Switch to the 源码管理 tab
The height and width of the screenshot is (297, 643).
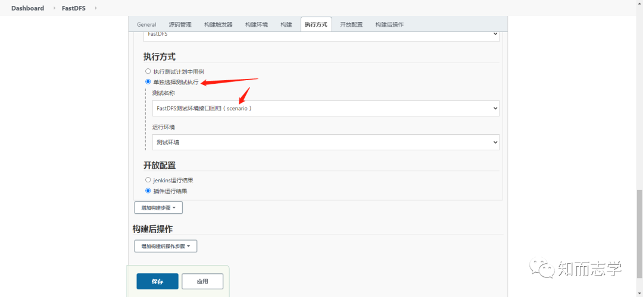[x=180, y=24]
